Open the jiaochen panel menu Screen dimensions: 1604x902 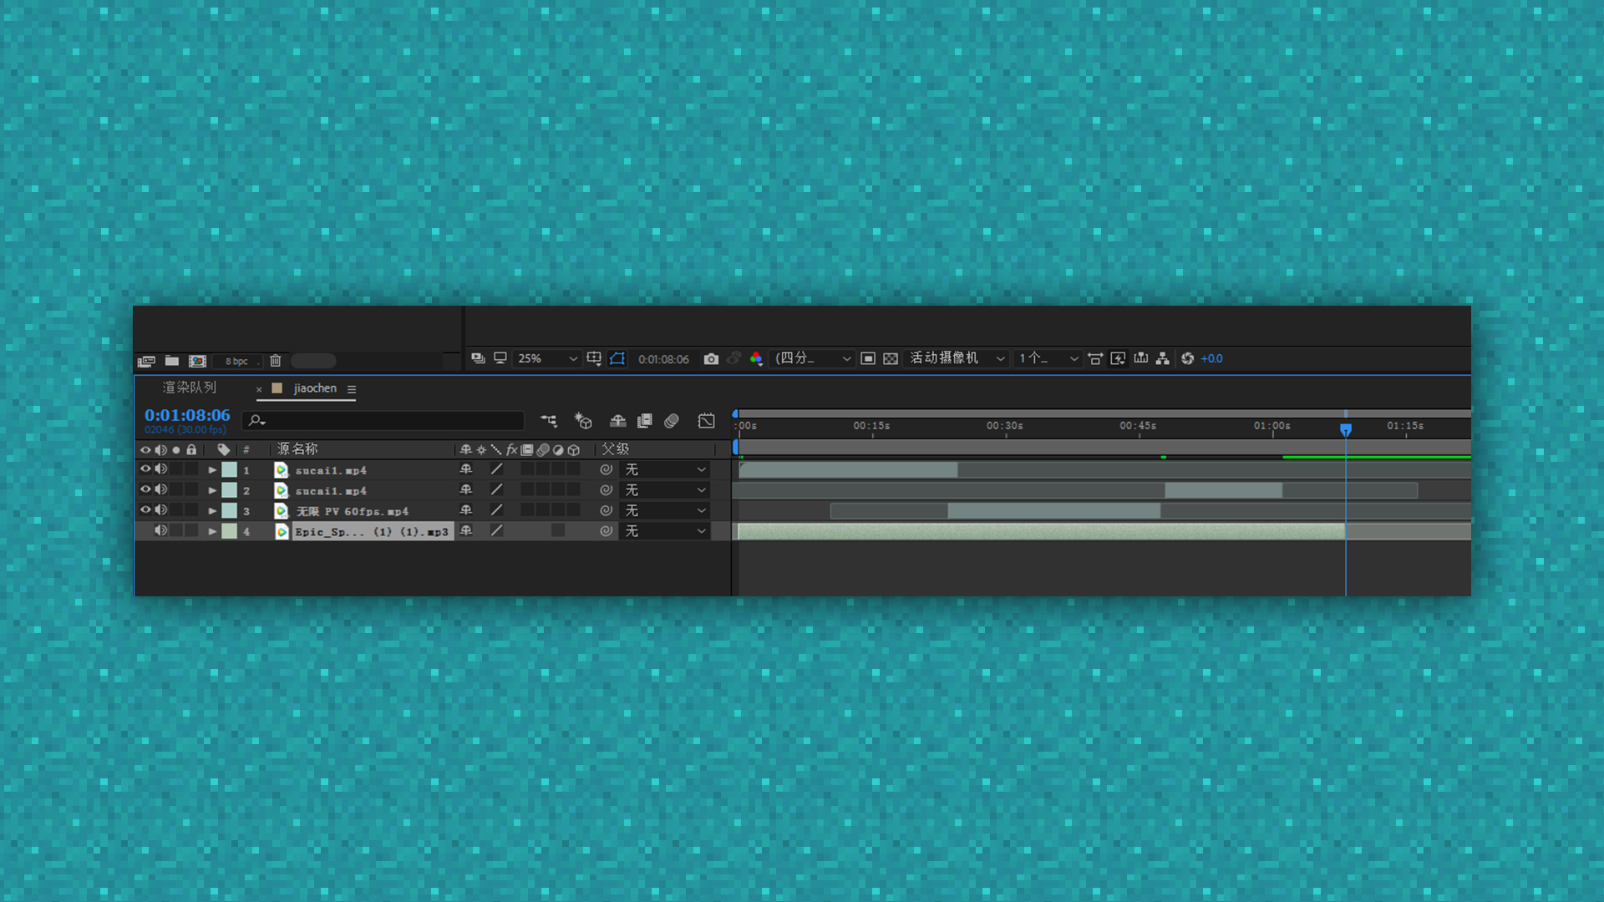pyautogui.click(x=352, y=389)
